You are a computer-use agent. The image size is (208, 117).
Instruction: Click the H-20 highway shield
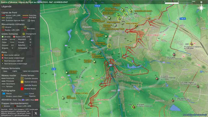54,69
